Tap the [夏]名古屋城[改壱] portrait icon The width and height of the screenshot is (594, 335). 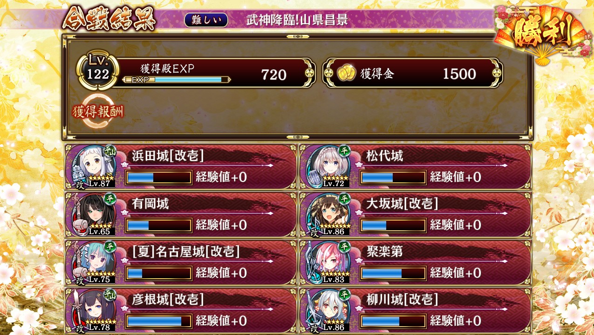(94, 262)
